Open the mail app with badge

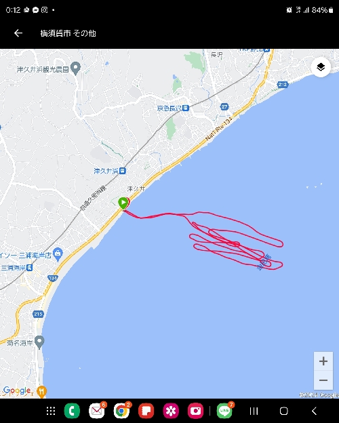click(x=97, y=411)
